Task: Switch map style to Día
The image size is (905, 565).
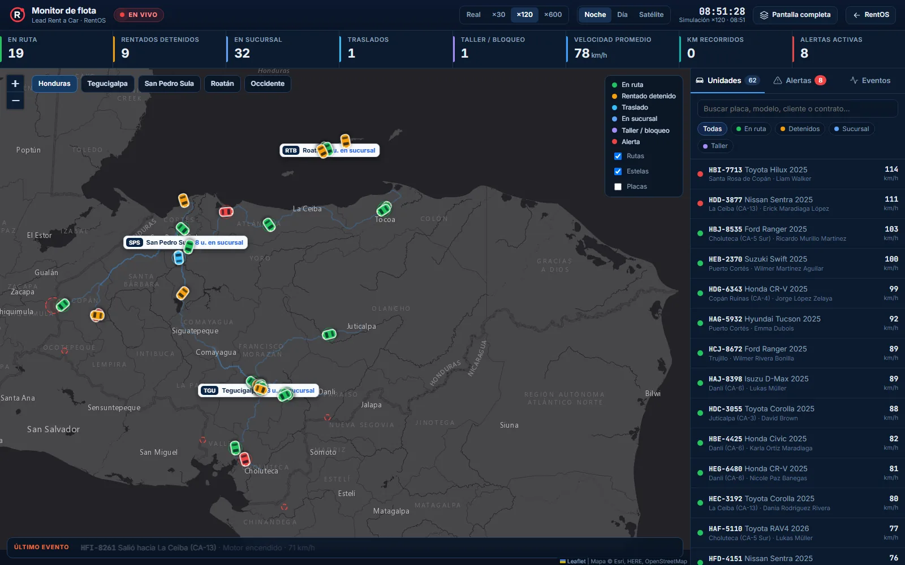Action: 622,15
